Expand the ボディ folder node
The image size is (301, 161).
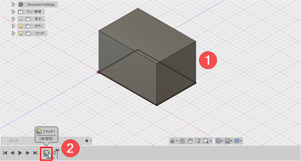(13, 26)
